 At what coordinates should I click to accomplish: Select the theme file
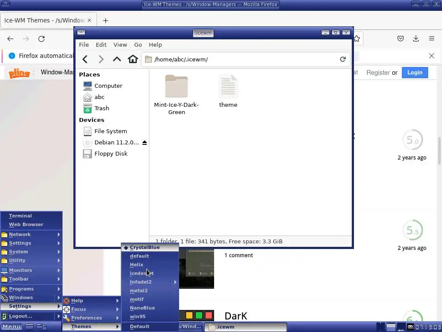(228, 91)
